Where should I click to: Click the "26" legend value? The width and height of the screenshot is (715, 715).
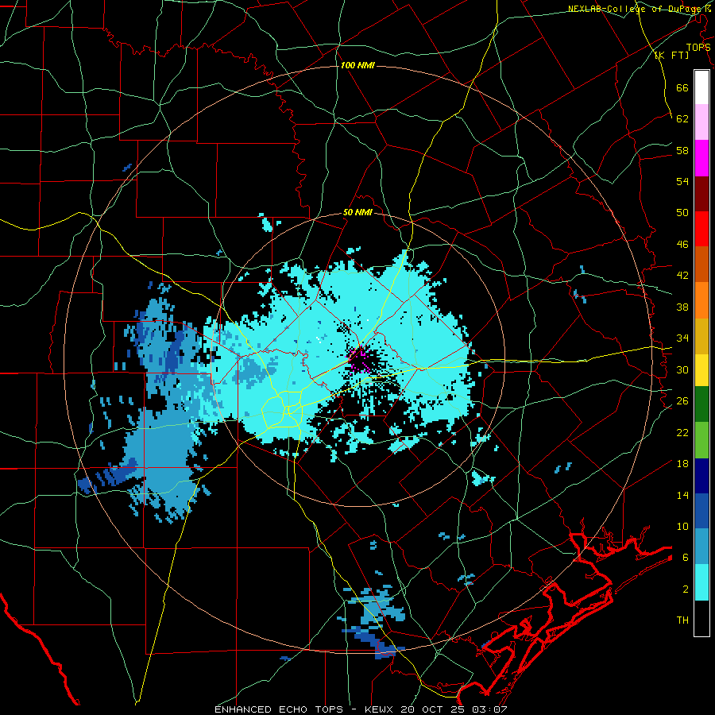click(x=682, y=401)
